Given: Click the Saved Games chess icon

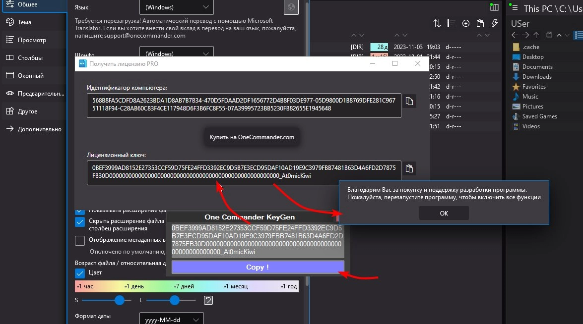Looking at the screenshot, I should 516,116.
